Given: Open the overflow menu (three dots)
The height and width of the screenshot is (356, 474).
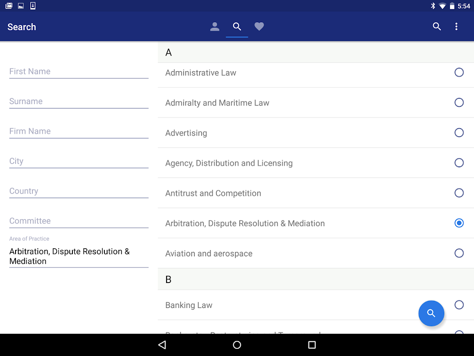Looking at the screenshot, I should [x=456, y=27].
